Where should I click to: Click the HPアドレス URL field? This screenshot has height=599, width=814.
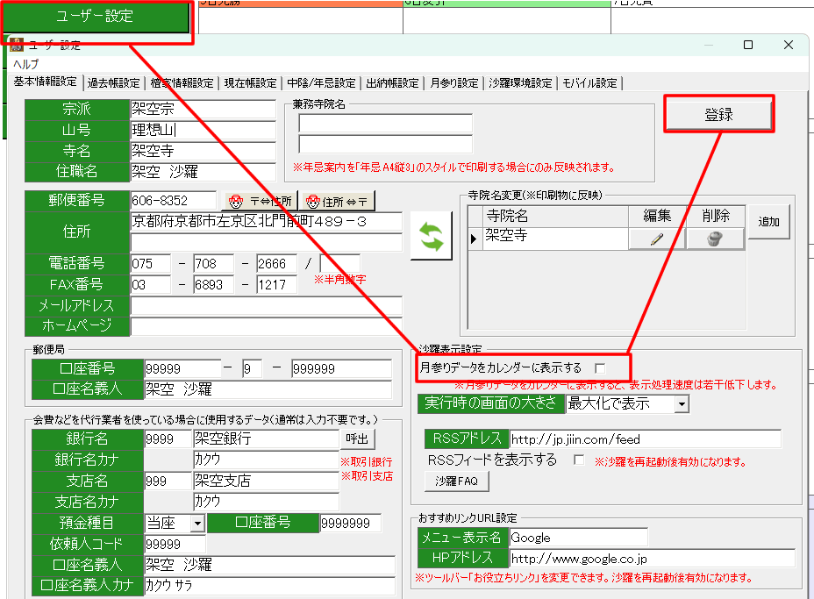[x=652, y=559]
